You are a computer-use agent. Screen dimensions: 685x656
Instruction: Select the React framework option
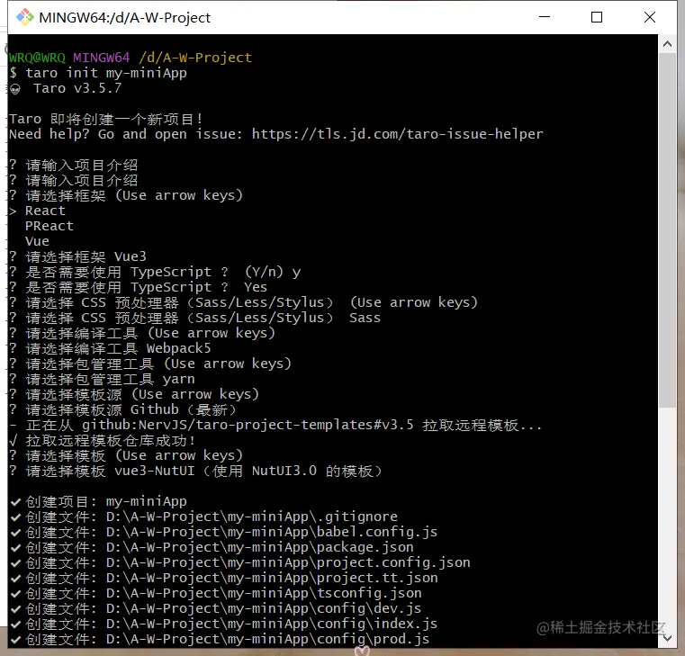coord(45,211)
